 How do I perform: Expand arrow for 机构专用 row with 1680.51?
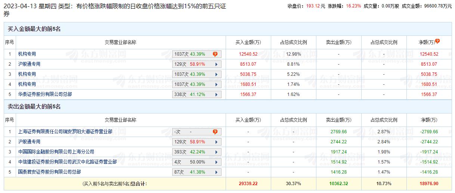(216, 84)
